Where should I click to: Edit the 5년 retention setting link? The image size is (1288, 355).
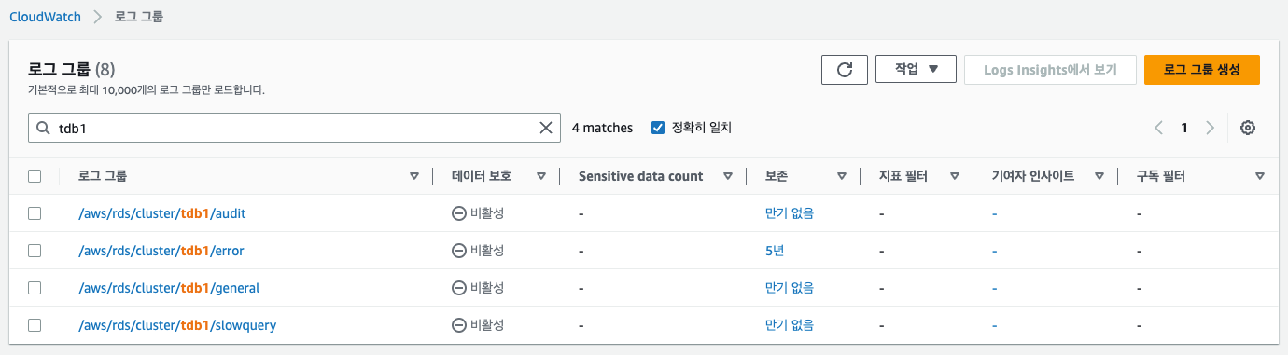click(775, 251)
